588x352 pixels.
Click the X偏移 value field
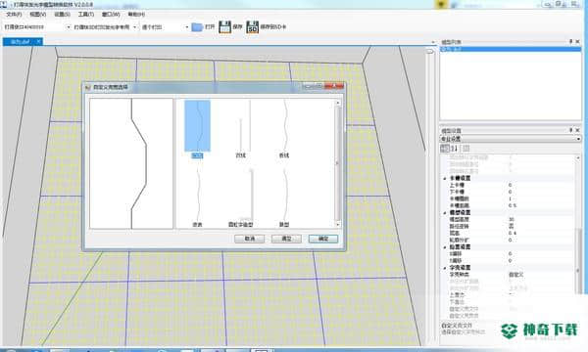(x=540, y=254)
